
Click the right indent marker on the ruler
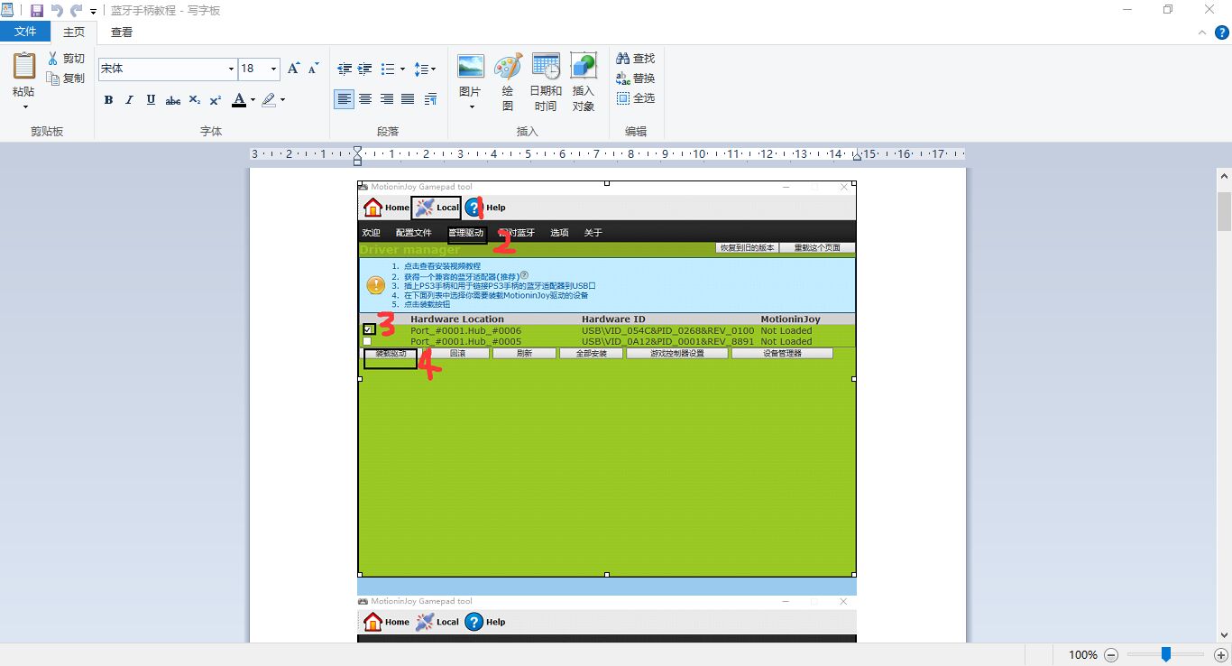click(857, 155)
